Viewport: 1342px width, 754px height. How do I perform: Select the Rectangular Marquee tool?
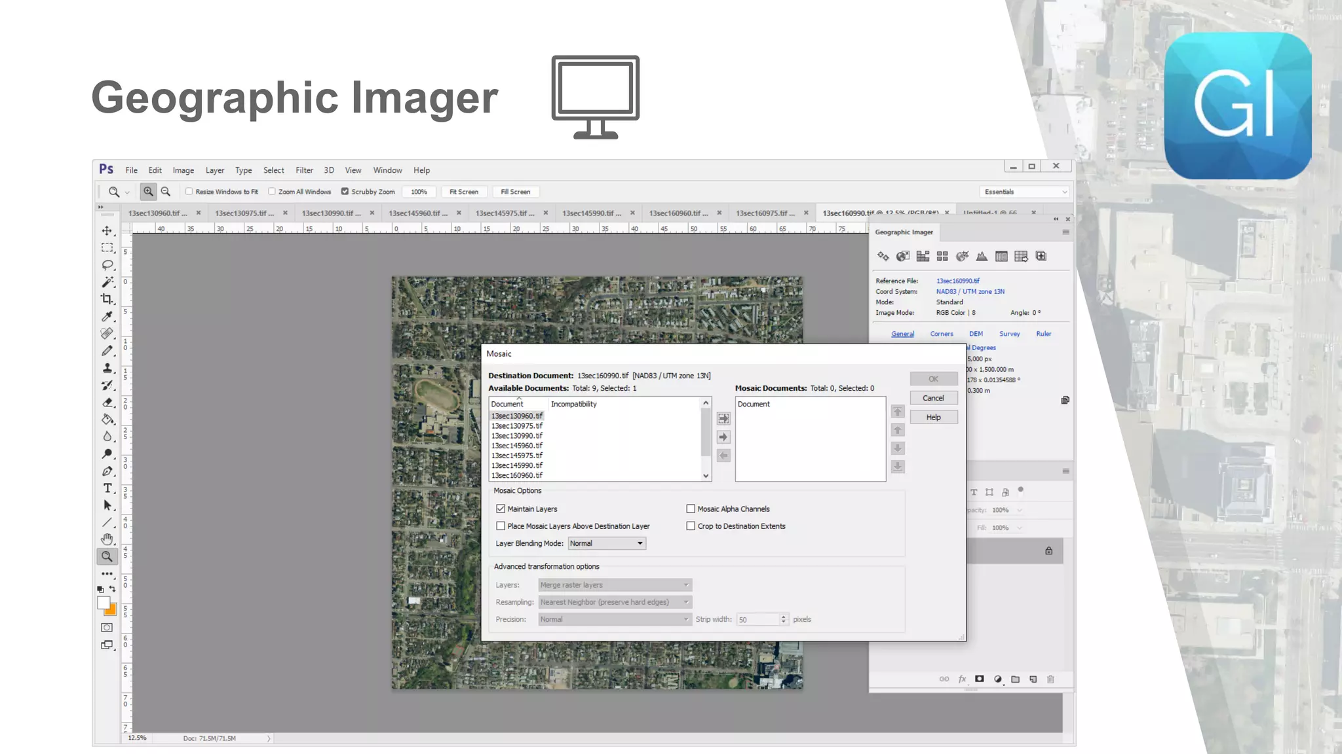(x=107, y=248)
